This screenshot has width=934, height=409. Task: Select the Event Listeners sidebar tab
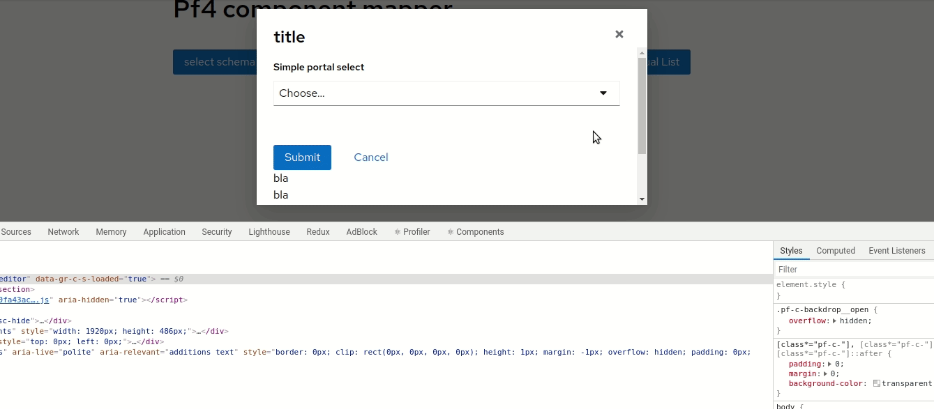point(897,251)
